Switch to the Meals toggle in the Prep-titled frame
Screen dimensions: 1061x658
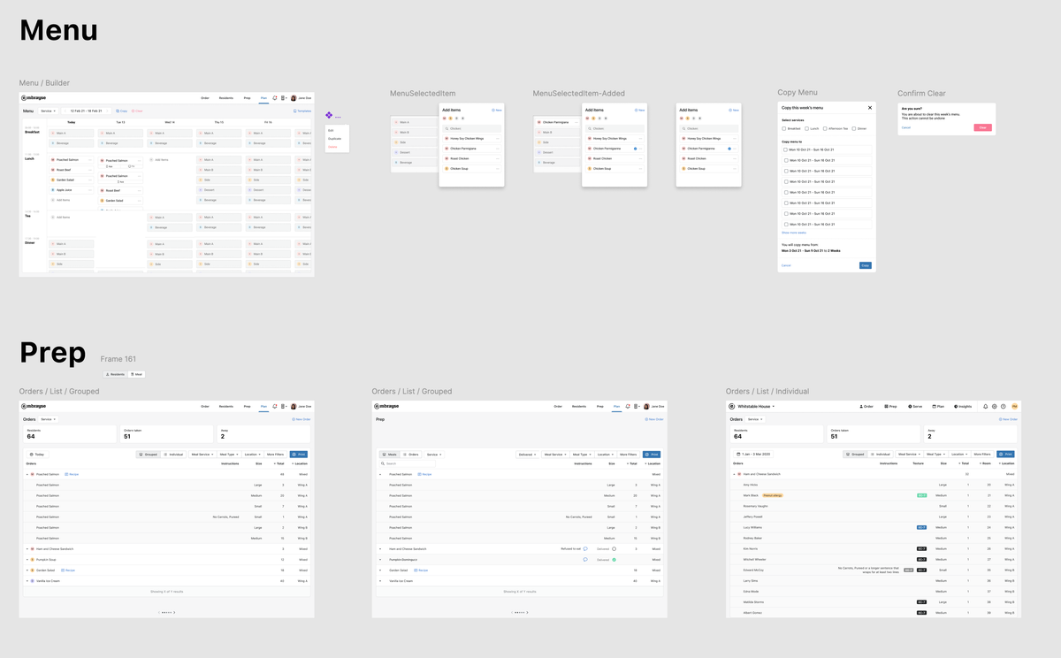point(390,455)
